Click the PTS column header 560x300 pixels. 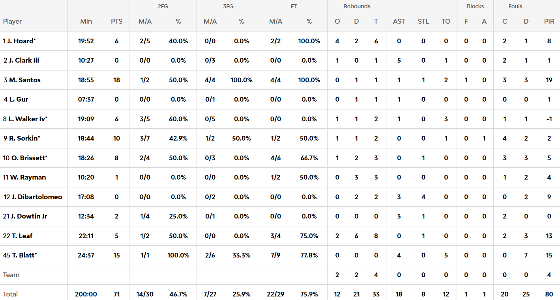tap(116, 21)
